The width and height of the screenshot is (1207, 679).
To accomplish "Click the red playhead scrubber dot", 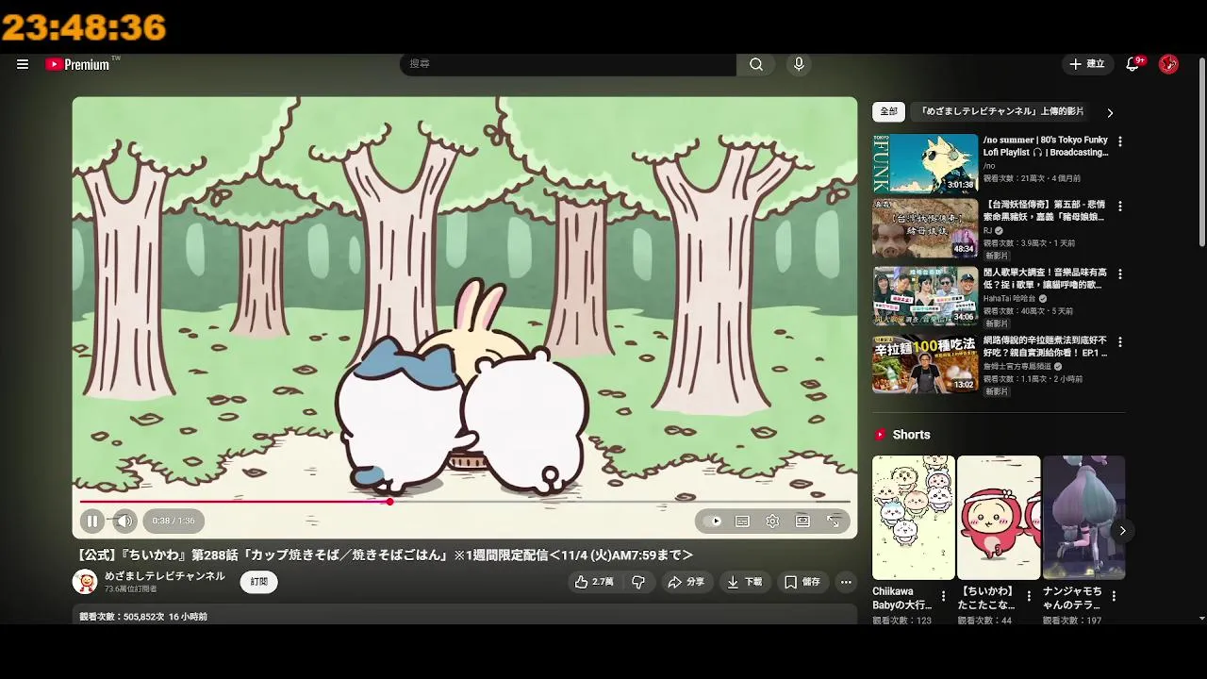I will tap(389, 502).
